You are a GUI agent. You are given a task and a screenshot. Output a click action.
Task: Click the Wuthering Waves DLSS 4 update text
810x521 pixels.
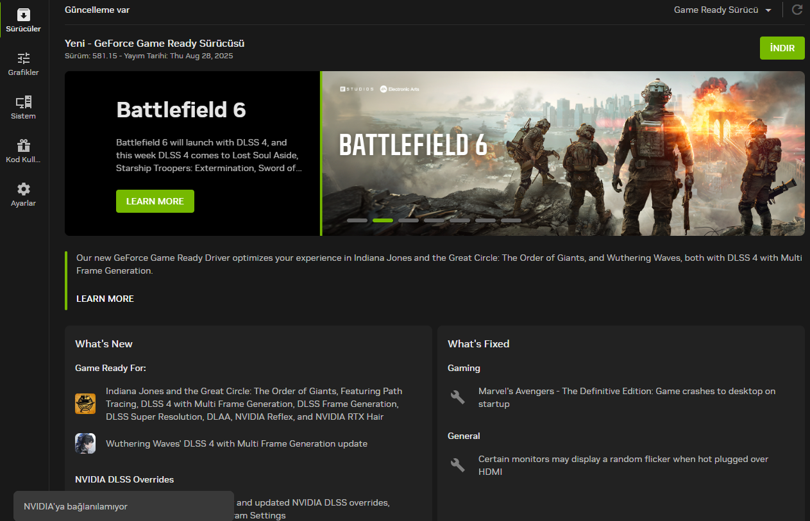237,443
